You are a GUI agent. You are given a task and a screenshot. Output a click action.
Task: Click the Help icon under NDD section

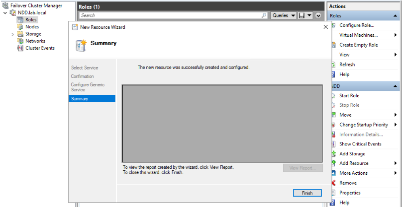point(333,203)
